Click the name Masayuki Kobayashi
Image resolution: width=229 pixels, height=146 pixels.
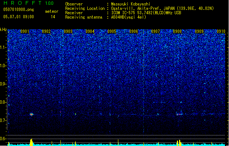tap(131, 4)
